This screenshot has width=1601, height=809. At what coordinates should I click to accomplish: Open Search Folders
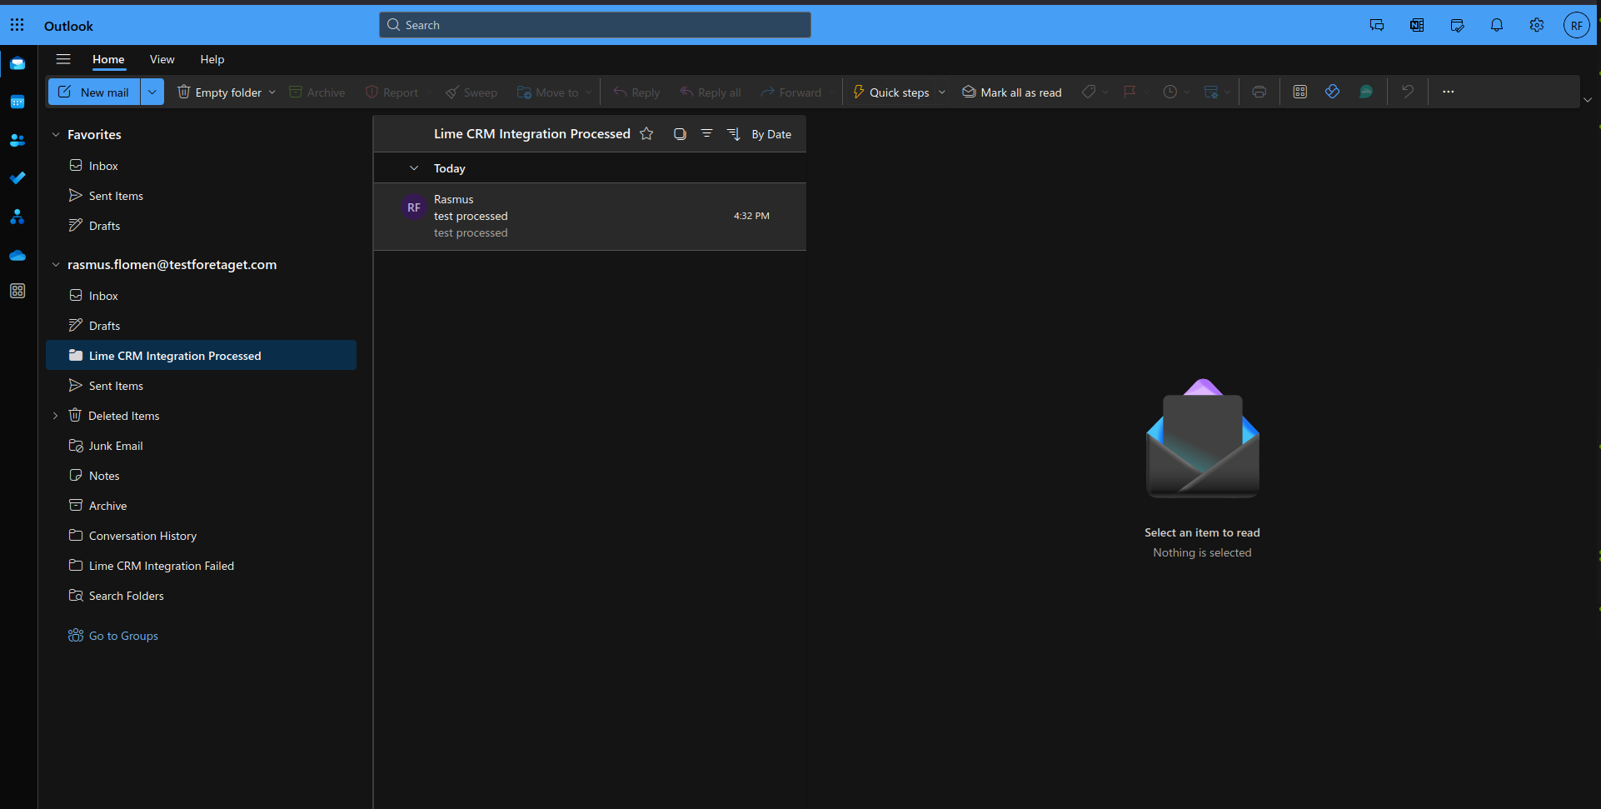(x=202, y=596)
